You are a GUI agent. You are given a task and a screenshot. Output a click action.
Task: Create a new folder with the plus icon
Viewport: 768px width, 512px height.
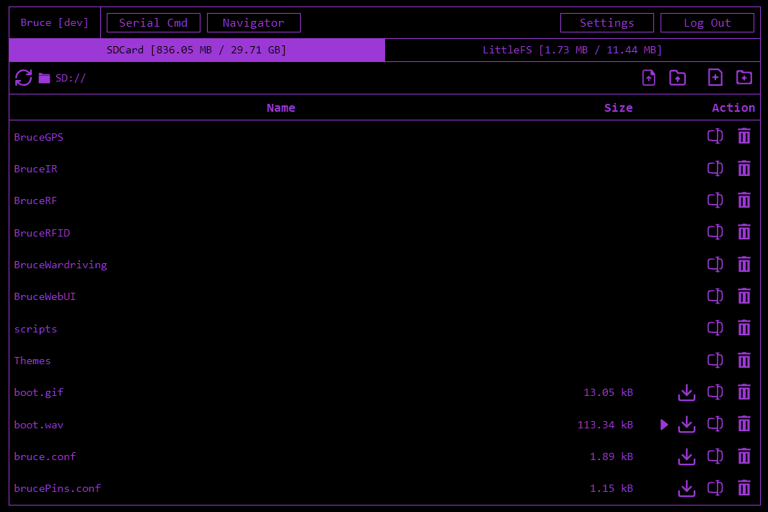coord(744,78)
